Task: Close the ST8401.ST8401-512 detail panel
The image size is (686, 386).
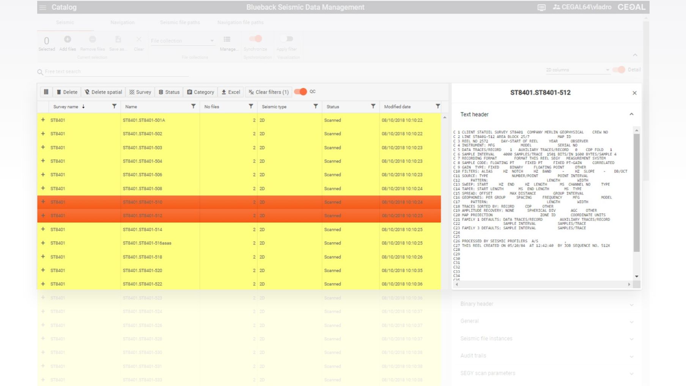Action: click(634, 93)
